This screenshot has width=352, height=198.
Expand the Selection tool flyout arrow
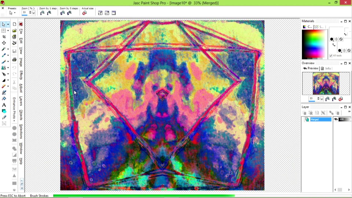click(x=8, y=31)
